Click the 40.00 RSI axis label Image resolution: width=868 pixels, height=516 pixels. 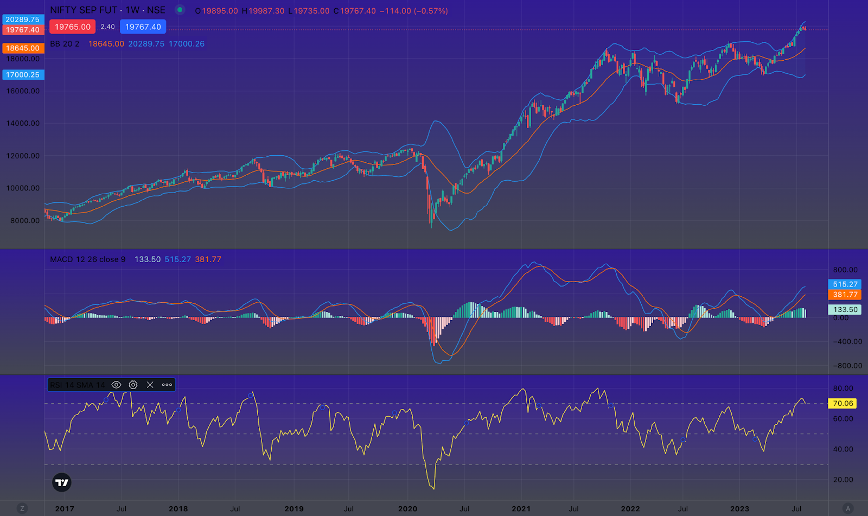pyautogui.click(x=843, y=449)
